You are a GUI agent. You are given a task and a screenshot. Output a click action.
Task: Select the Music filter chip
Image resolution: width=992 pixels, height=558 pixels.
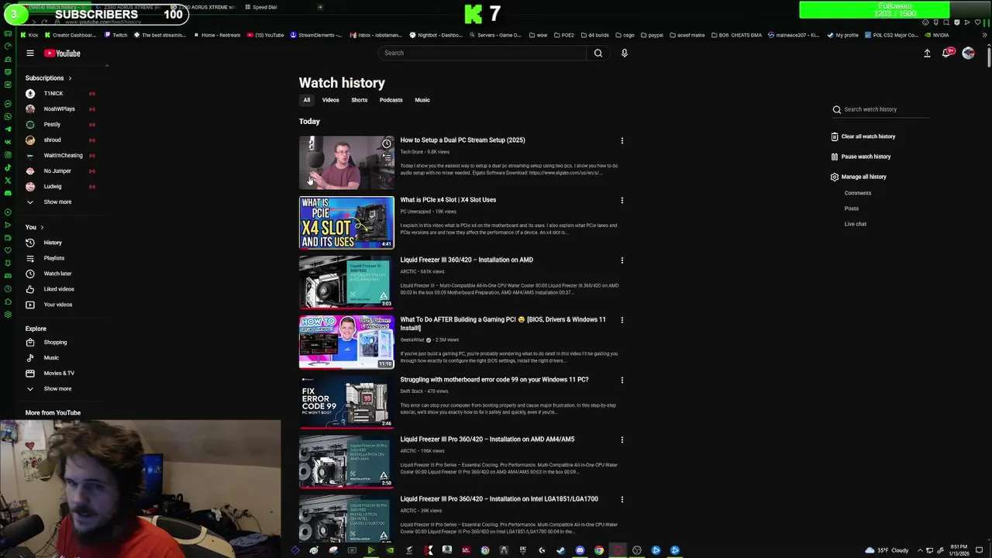tap(422, 100)
